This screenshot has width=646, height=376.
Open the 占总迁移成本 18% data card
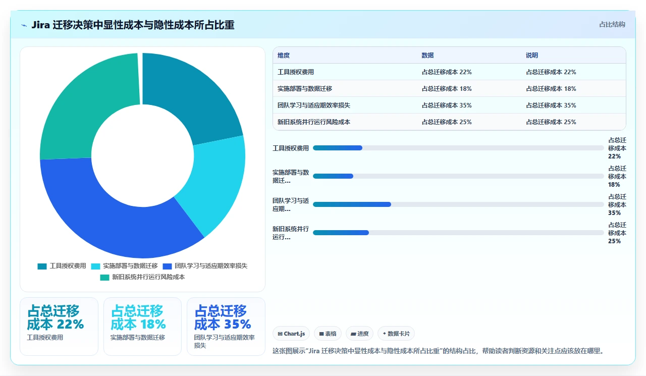pyautogui.click(x=142, y=327)
